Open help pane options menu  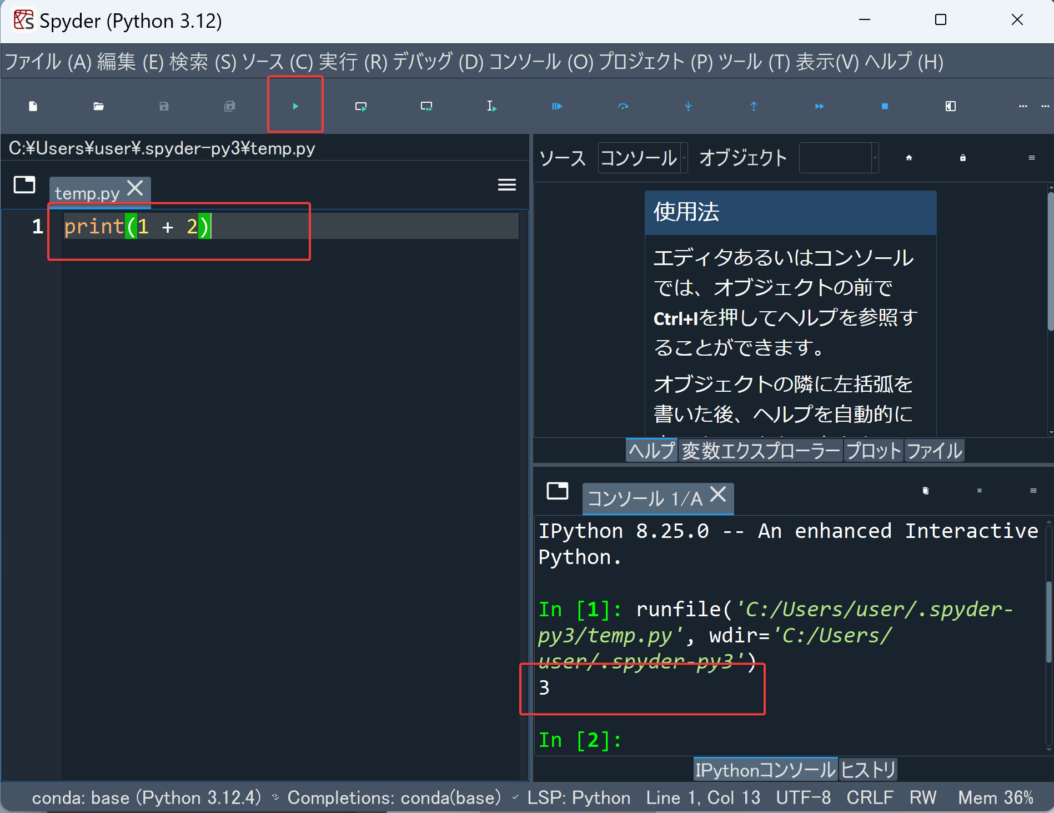1031,158
